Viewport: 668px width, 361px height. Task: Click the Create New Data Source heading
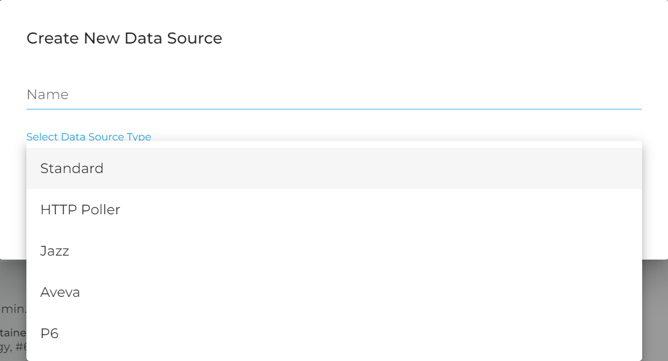(x=124, y=38)
